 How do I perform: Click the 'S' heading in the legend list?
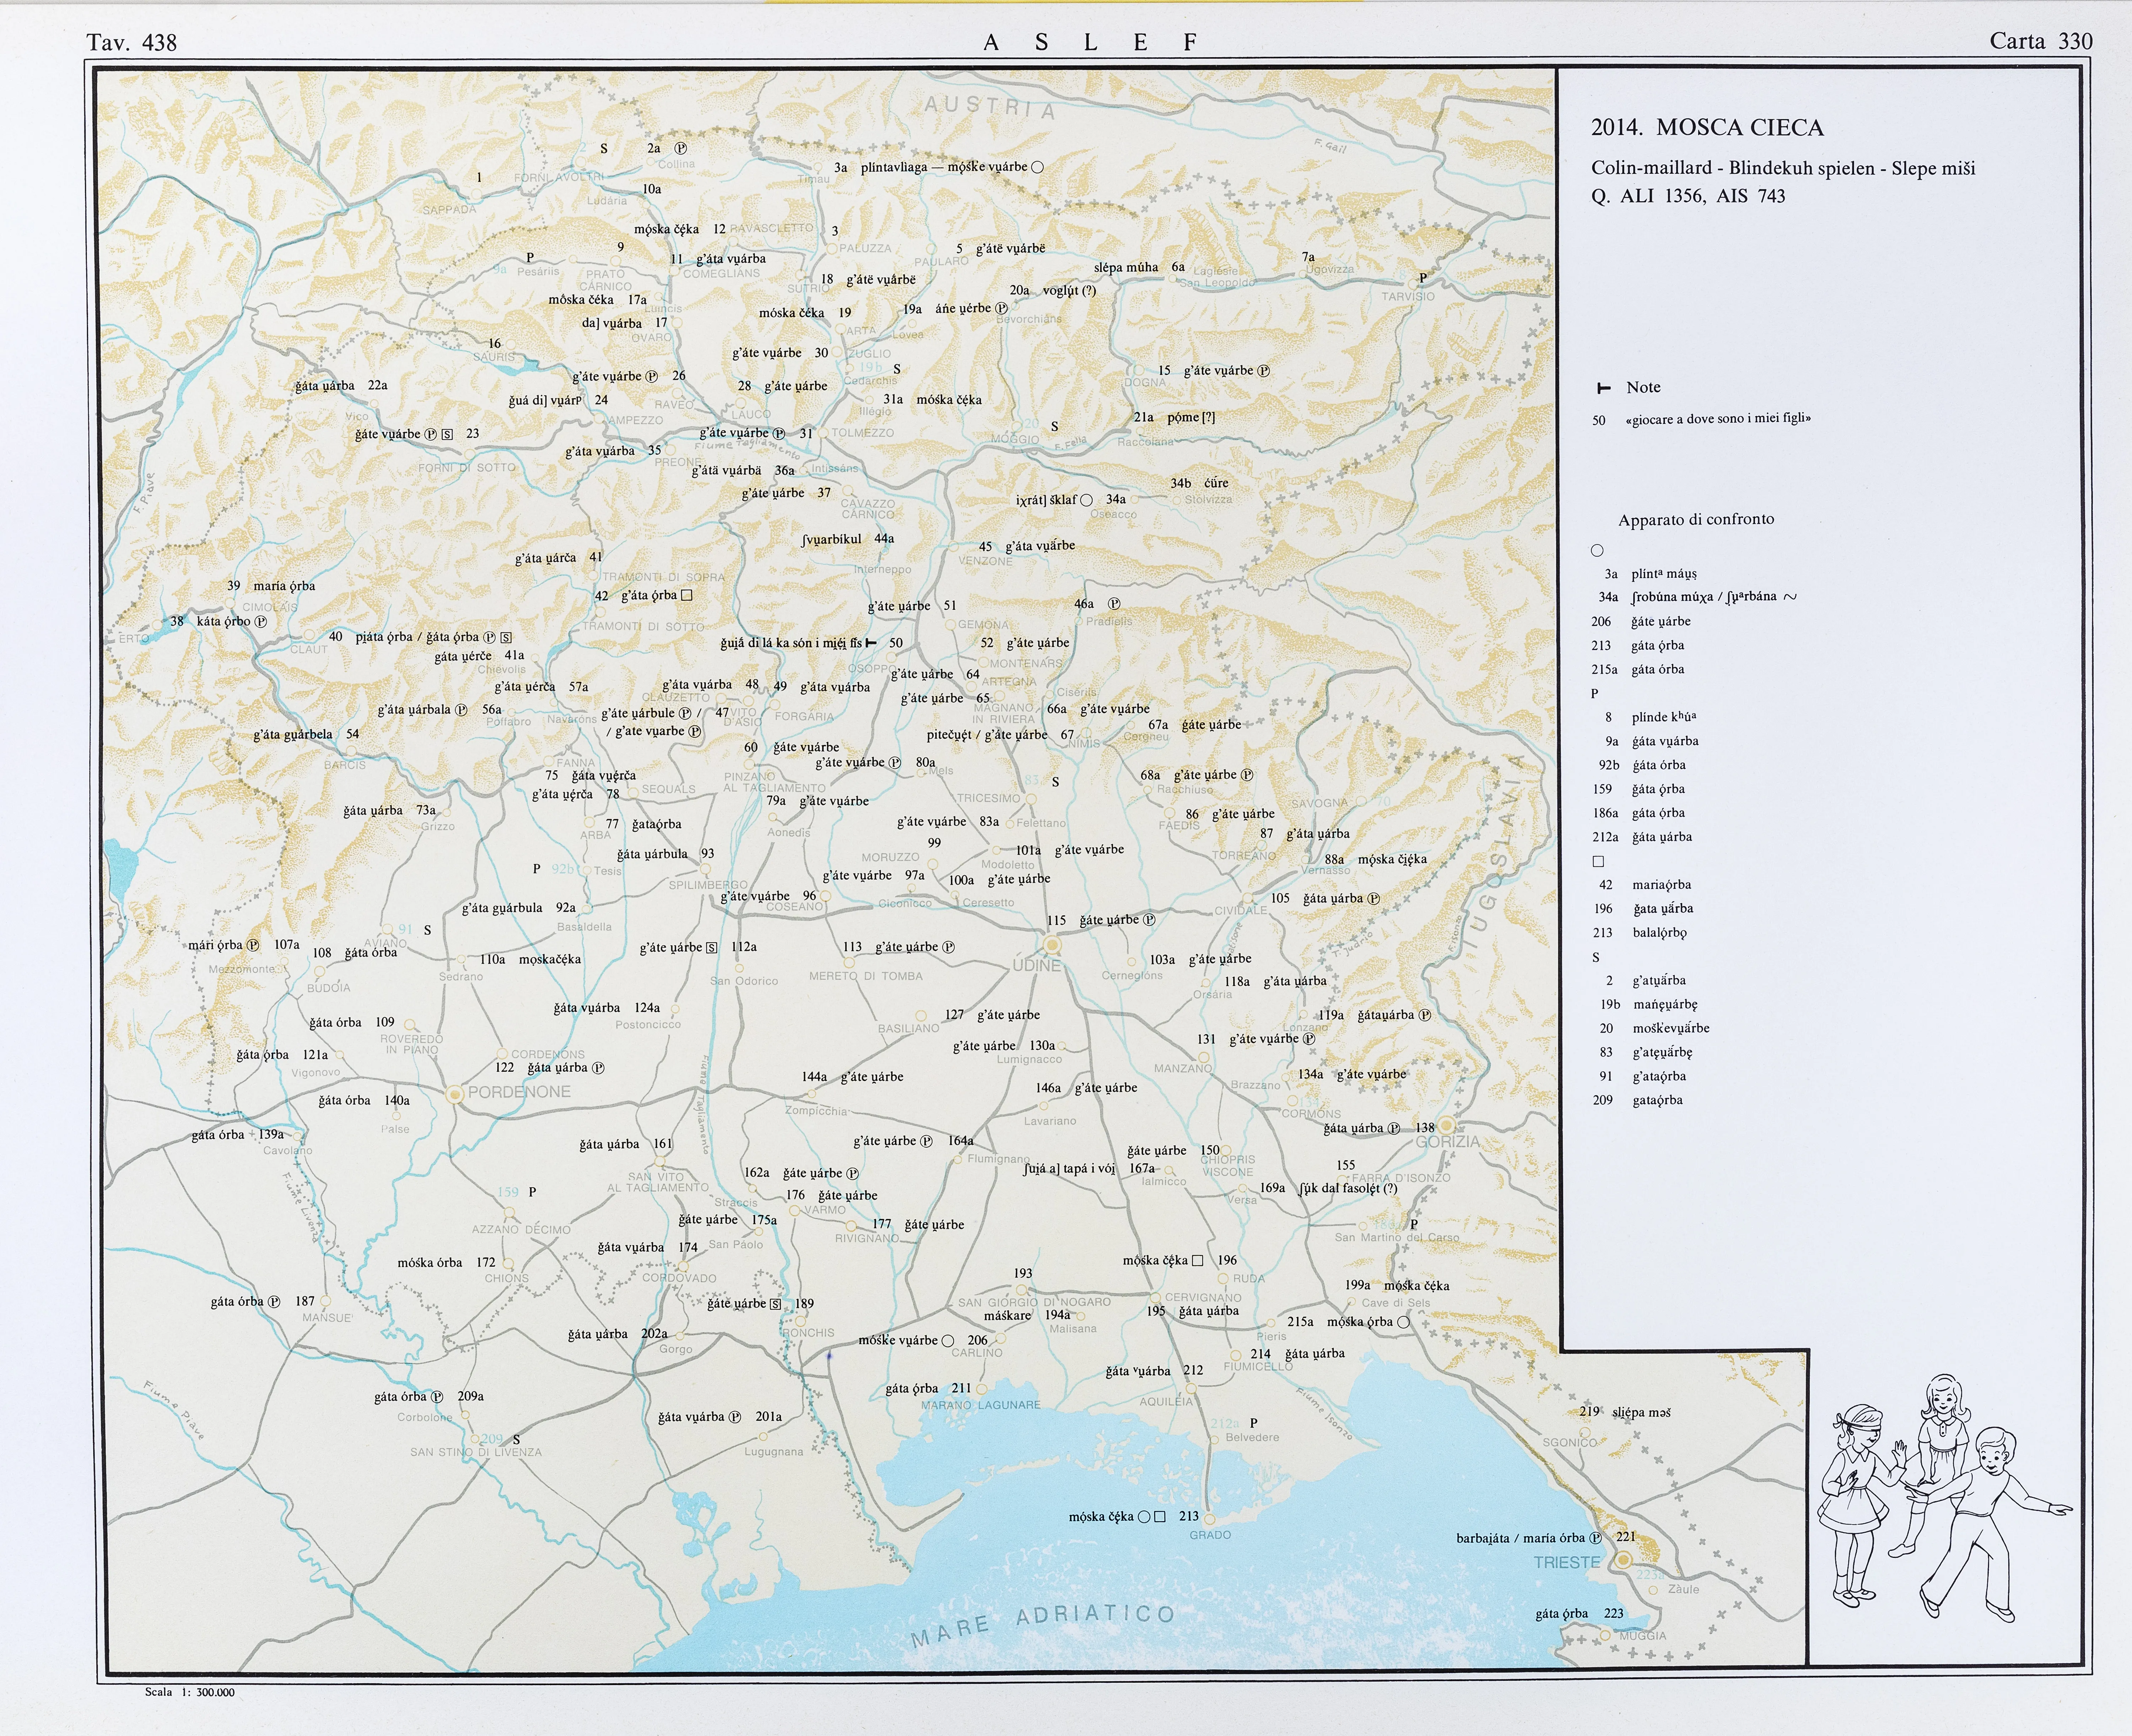pyautogui.click(x=1596, y=957)
